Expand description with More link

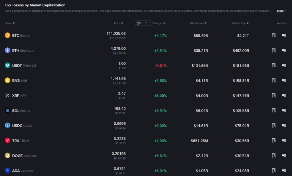(281, 11)
